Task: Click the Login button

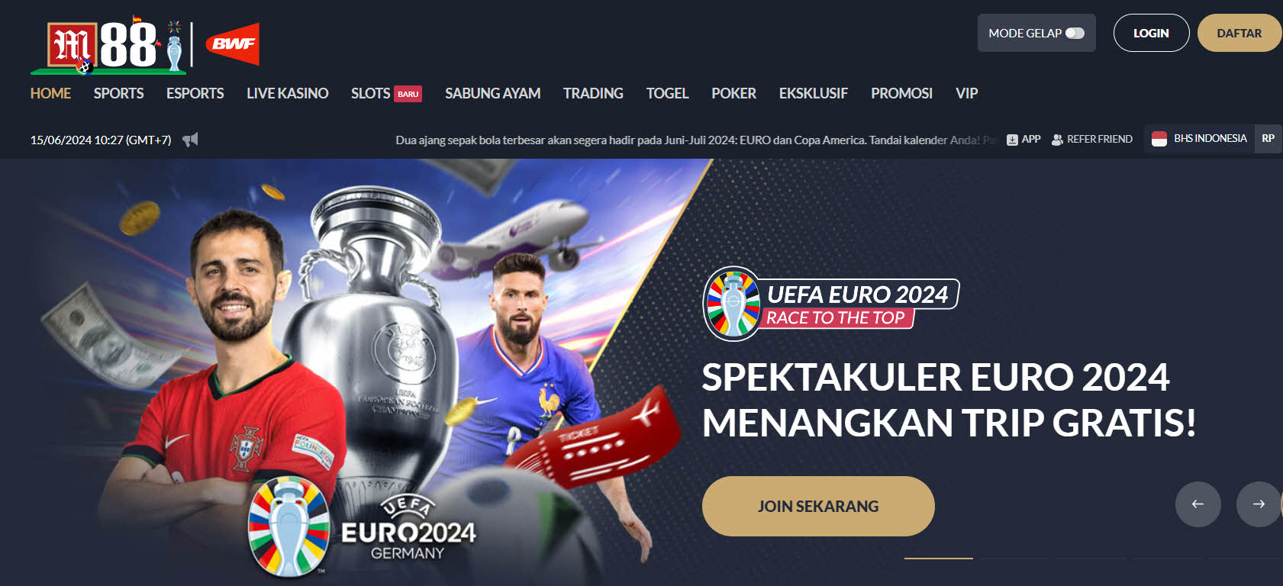Action: coord(1151,33)
